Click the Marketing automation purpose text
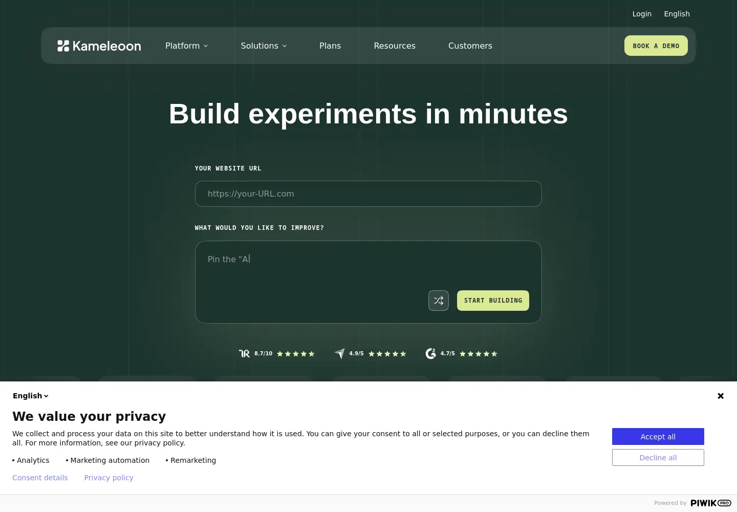The width and height of the screenshot is (737, 512). point(110,460)
